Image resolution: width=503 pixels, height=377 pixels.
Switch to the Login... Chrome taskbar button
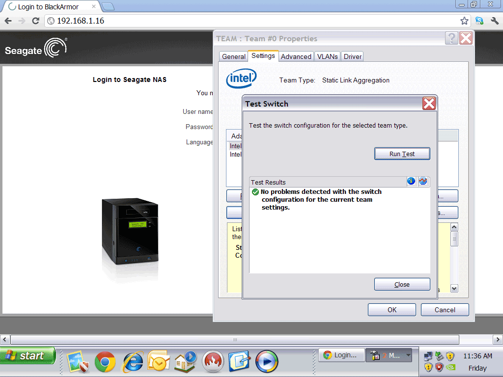pos(341,355)
